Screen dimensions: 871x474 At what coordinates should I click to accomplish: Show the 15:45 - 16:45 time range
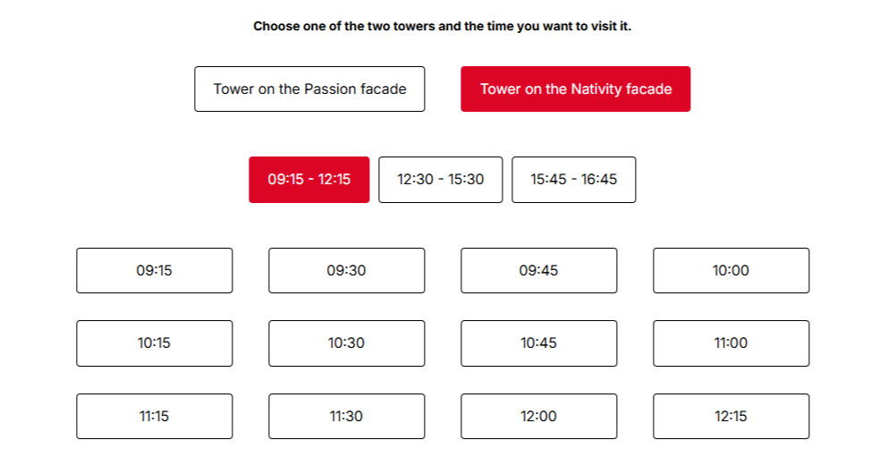pyautogui.click(x=573, y=180)
